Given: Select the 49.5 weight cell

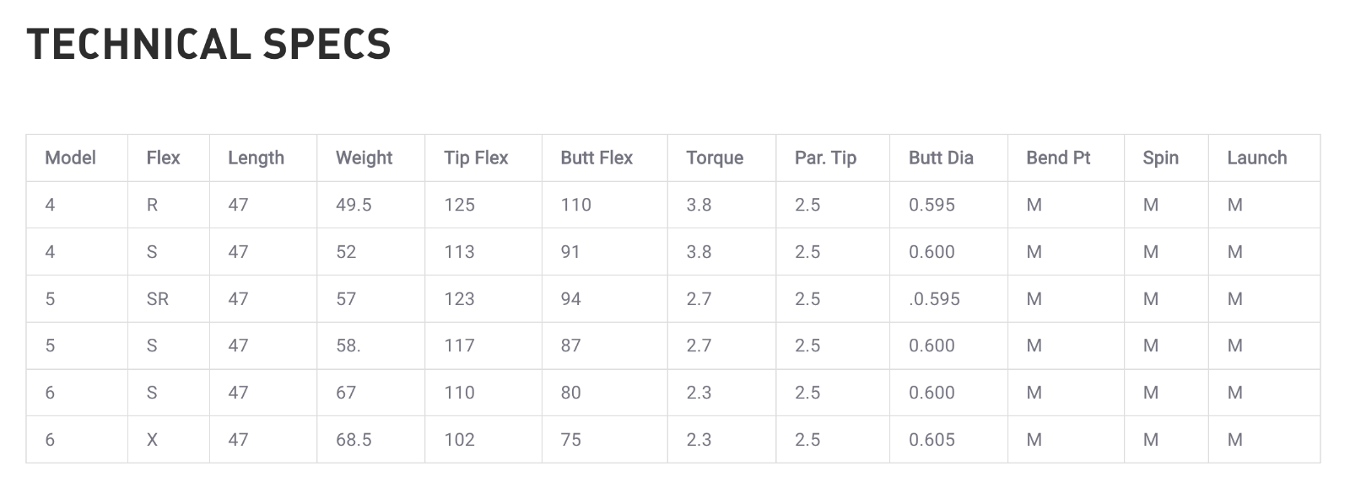Looking at the screenshot, I should coord(354,205).
